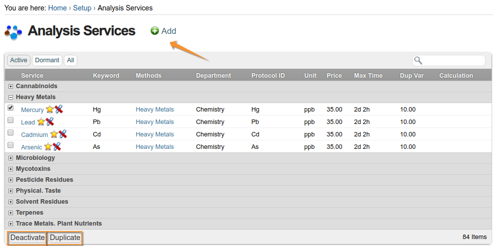This screenshot has width=494, height=246.
Task: Select the Arsenic row checkbox
Action: coord(10,145)
